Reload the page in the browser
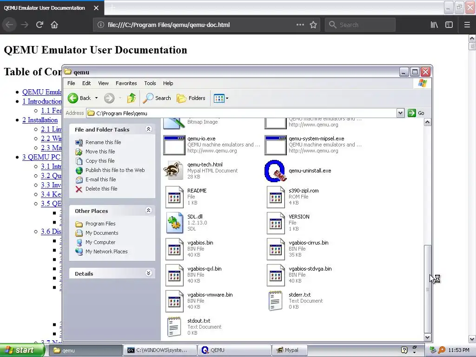476x357 pixels. (40, 25)
